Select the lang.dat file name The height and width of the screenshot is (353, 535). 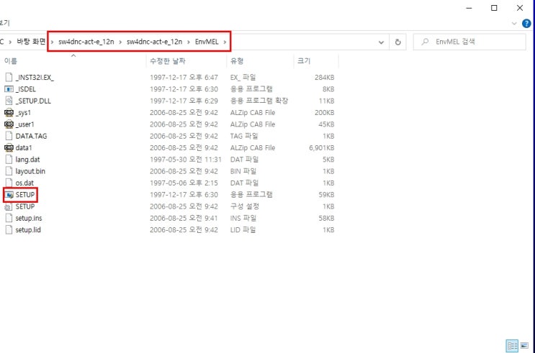[x=27, y=160]
